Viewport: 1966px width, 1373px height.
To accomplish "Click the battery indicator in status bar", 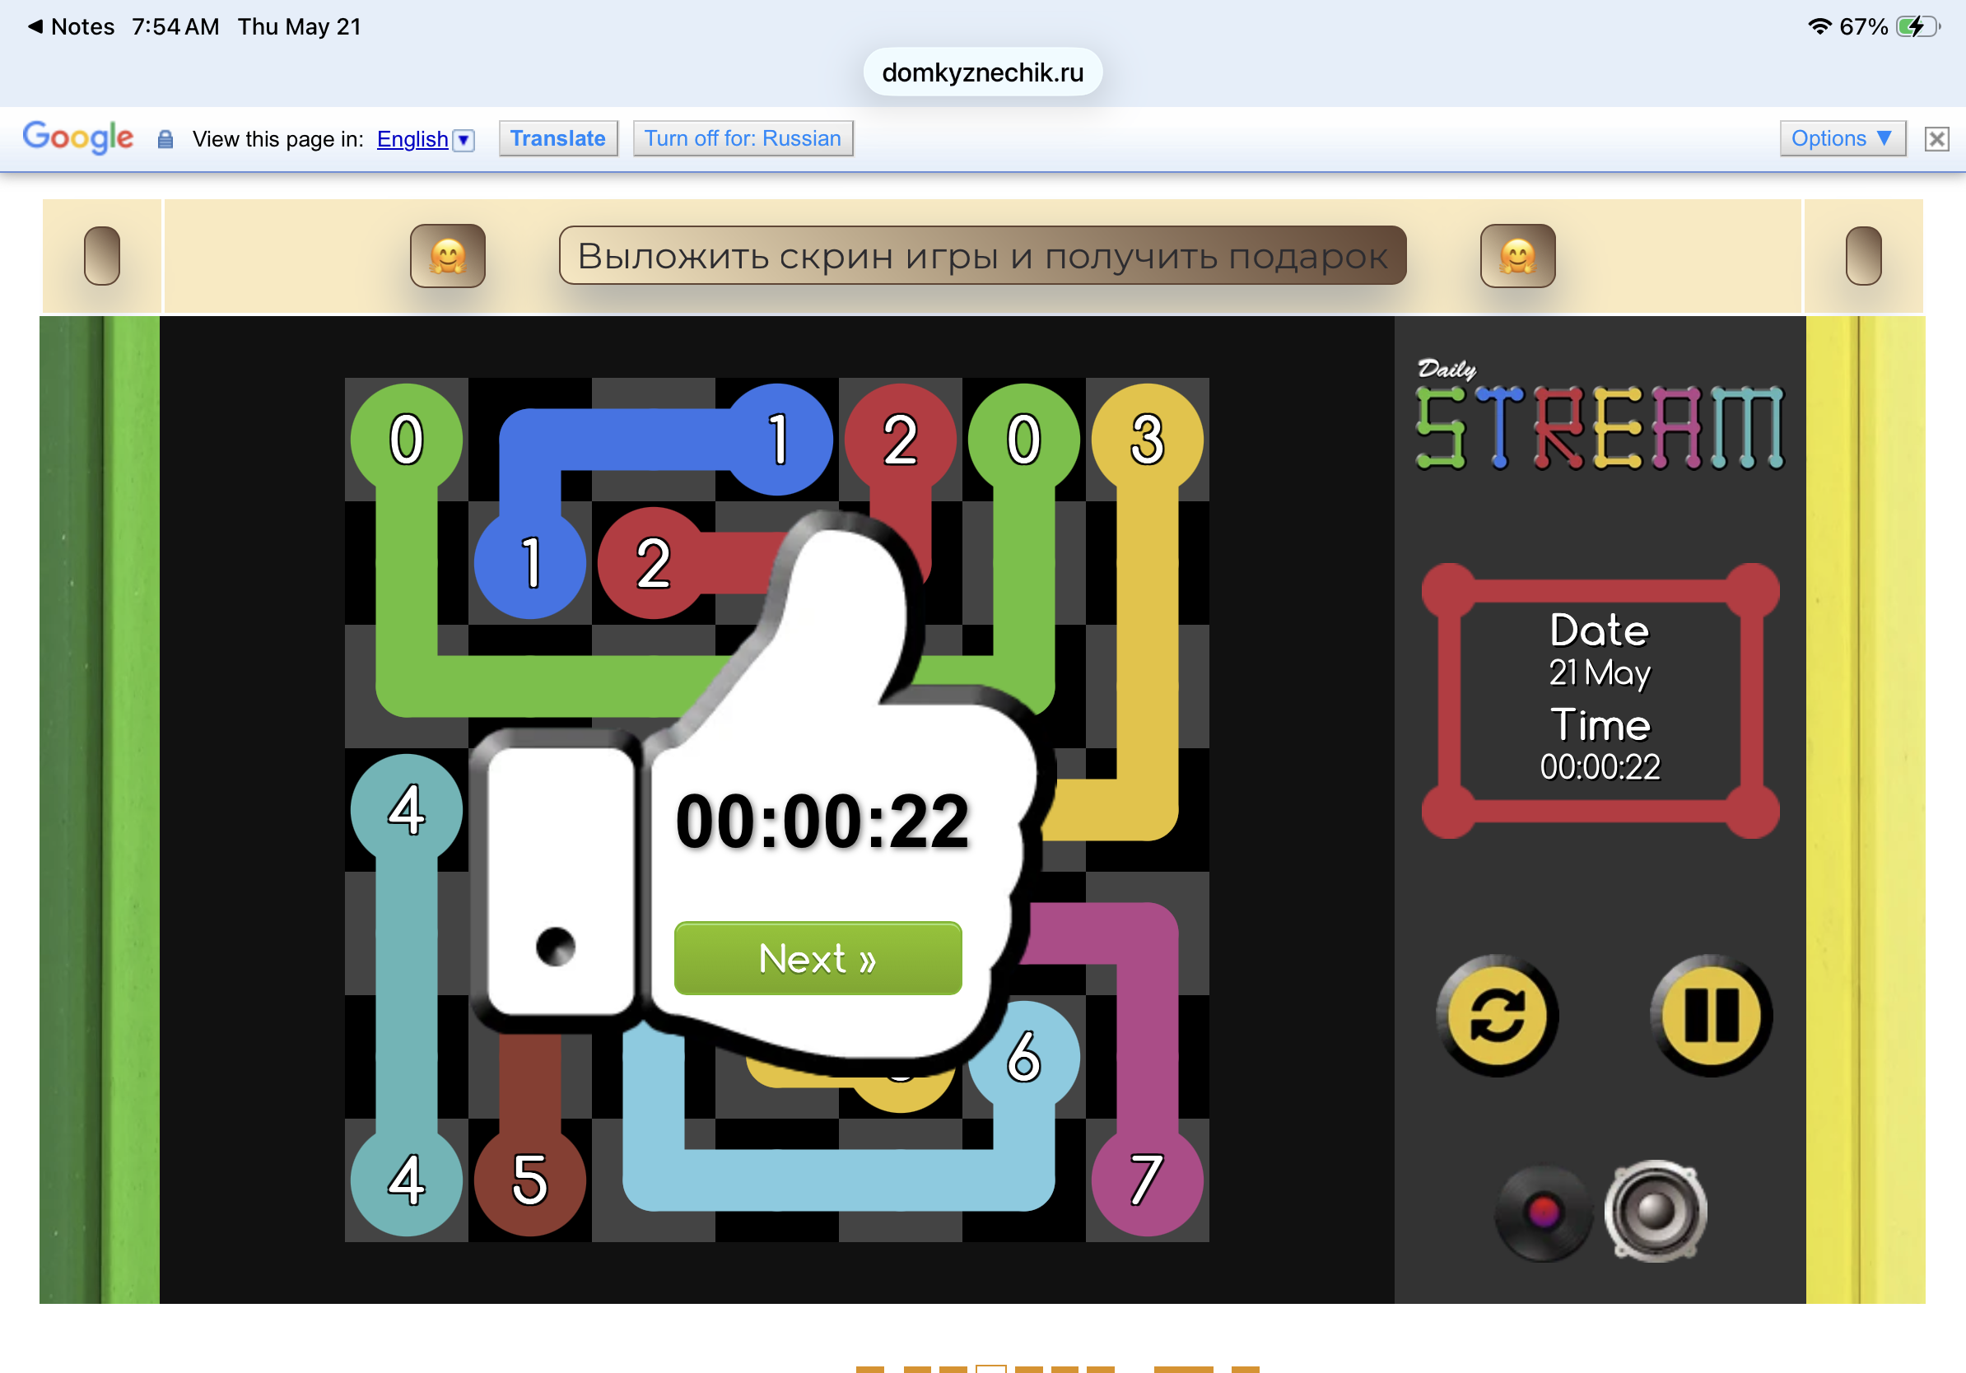I will point(1918,26).
